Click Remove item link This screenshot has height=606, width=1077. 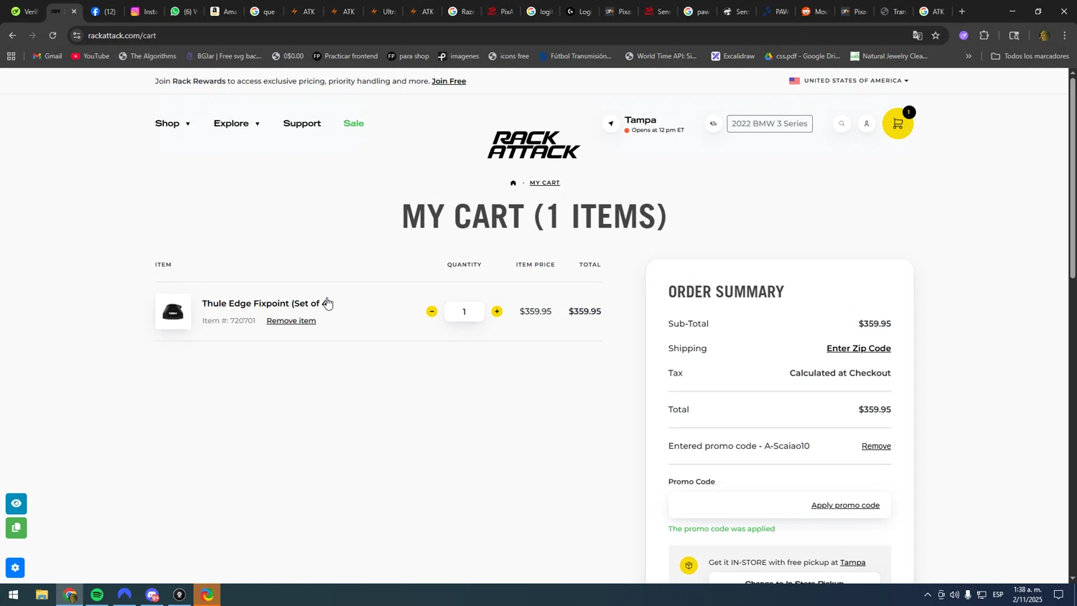pos(291,321)
